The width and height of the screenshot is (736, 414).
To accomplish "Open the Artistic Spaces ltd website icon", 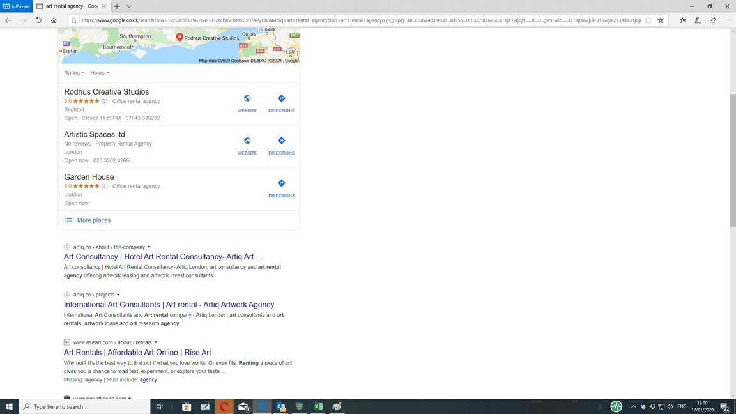I will [247, 141].
